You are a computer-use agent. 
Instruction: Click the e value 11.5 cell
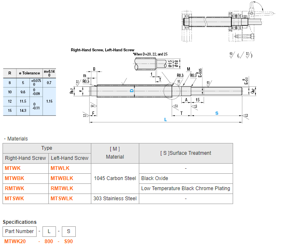point(23,101)
